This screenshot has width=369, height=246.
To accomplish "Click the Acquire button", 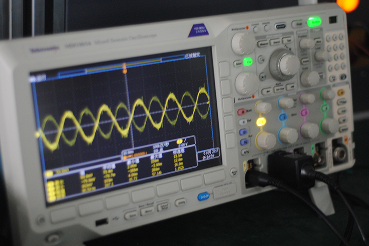I will [306, 61].
